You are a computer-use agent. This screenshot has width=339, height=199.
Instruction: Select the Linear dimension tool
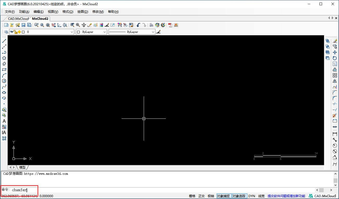point(335,134)
